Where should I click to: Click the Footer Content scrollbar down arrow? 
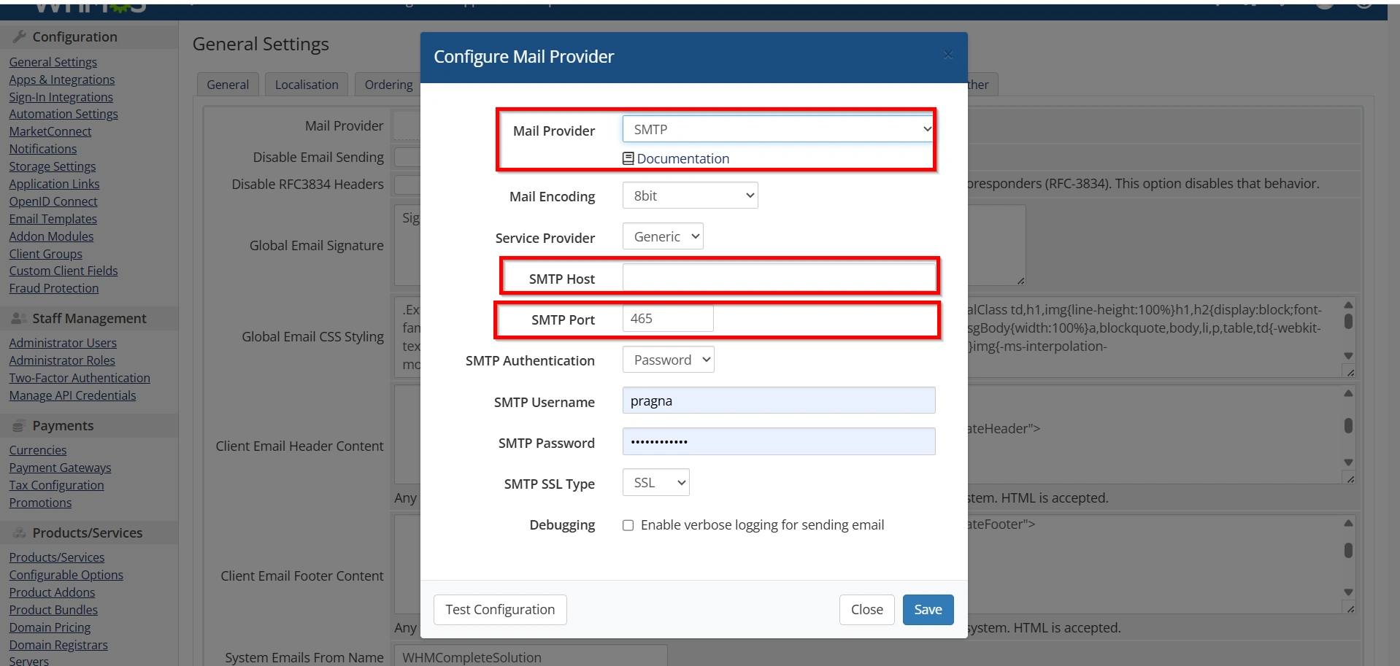click(x=1348, y=592)
